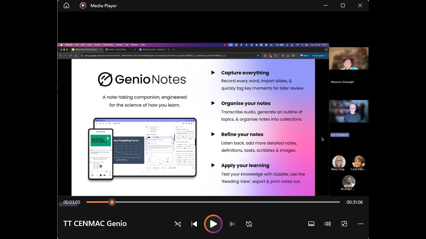426x239 pixels.
Task: Click the Genio Notes logo on slide
Action: [x=142, y=79]
